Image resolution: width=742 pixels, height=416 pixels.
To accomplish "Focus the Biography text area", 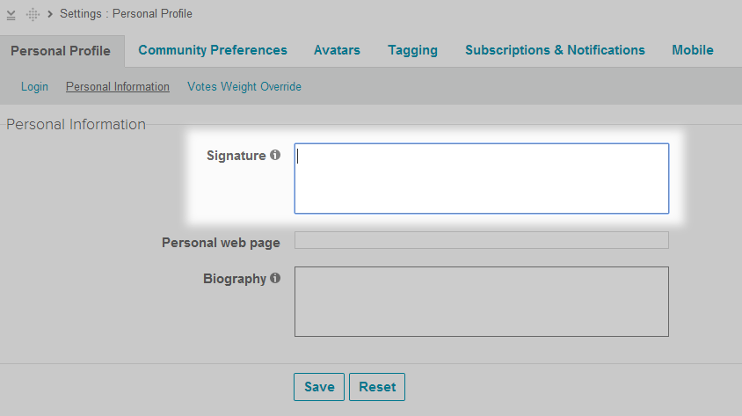I will pos(481,302).
